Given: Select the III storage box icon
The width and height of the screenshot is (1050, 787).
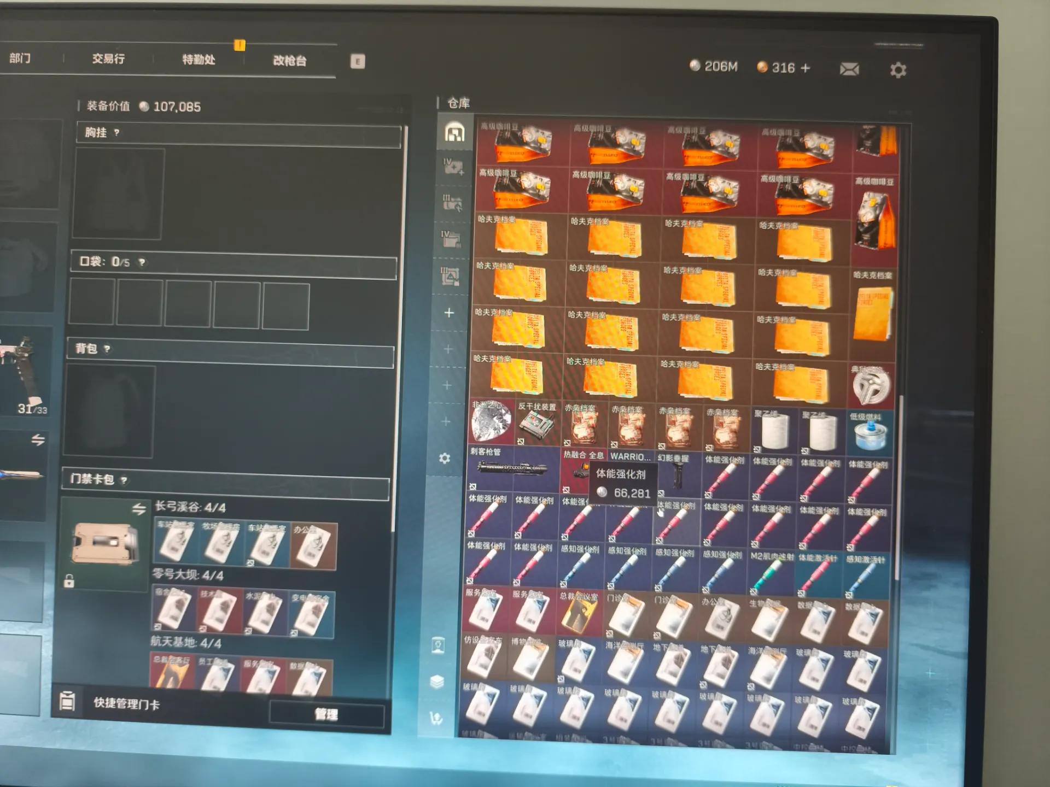Looking at the screenshot, I should point(452,203).
